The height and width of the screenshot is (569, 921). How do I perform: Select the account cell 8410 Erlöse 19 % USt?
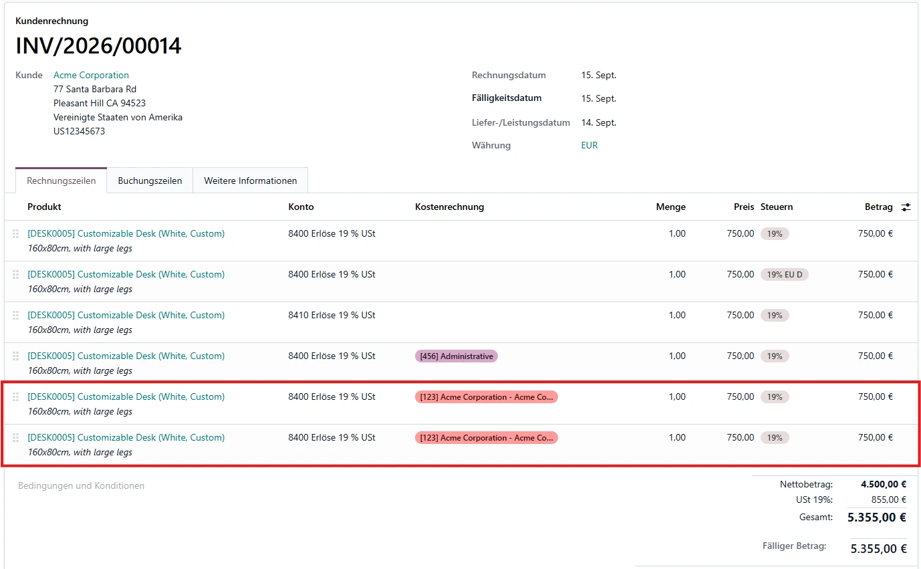pyautogui.click(x=332, y=315)
